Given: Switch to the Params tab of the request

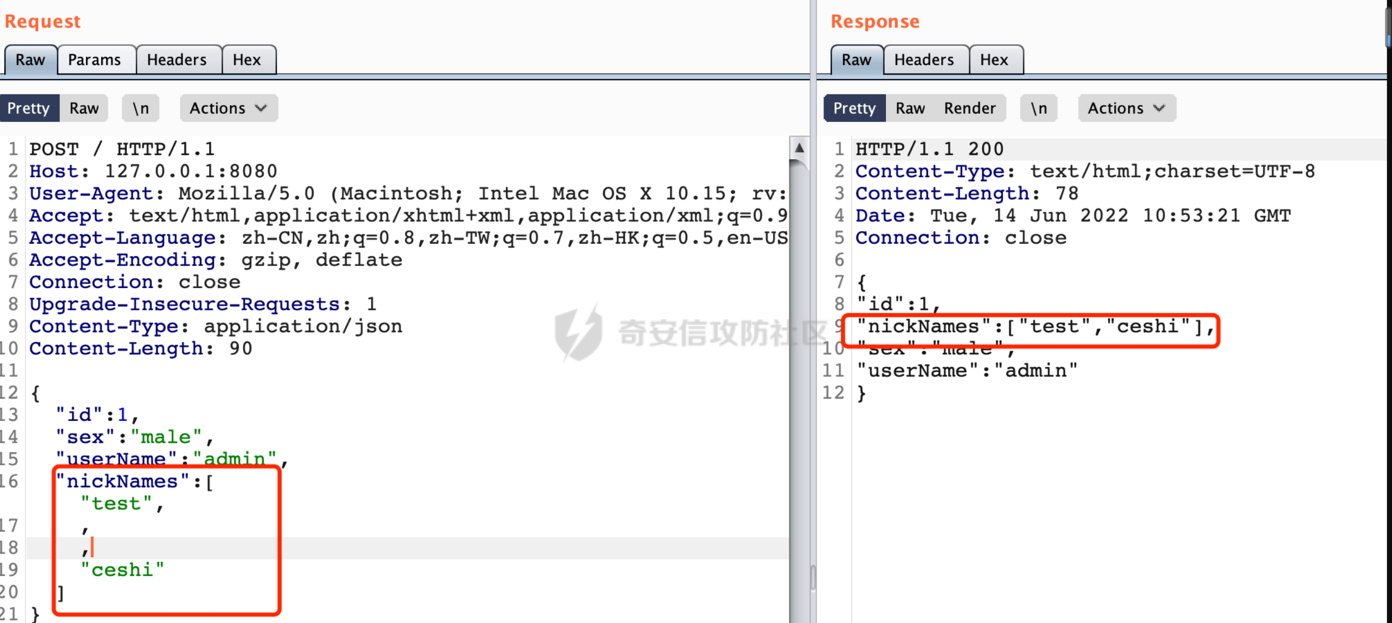Looking at the screenshot, I should (95, 59).
